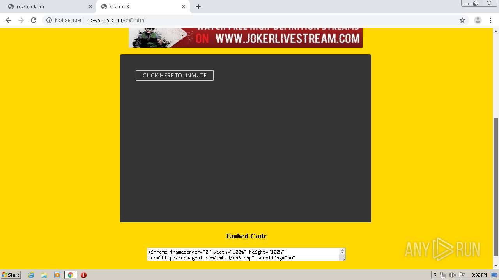Open the Windows Start menu
Screen dimensions: 499x280
[x=11, y=275]
